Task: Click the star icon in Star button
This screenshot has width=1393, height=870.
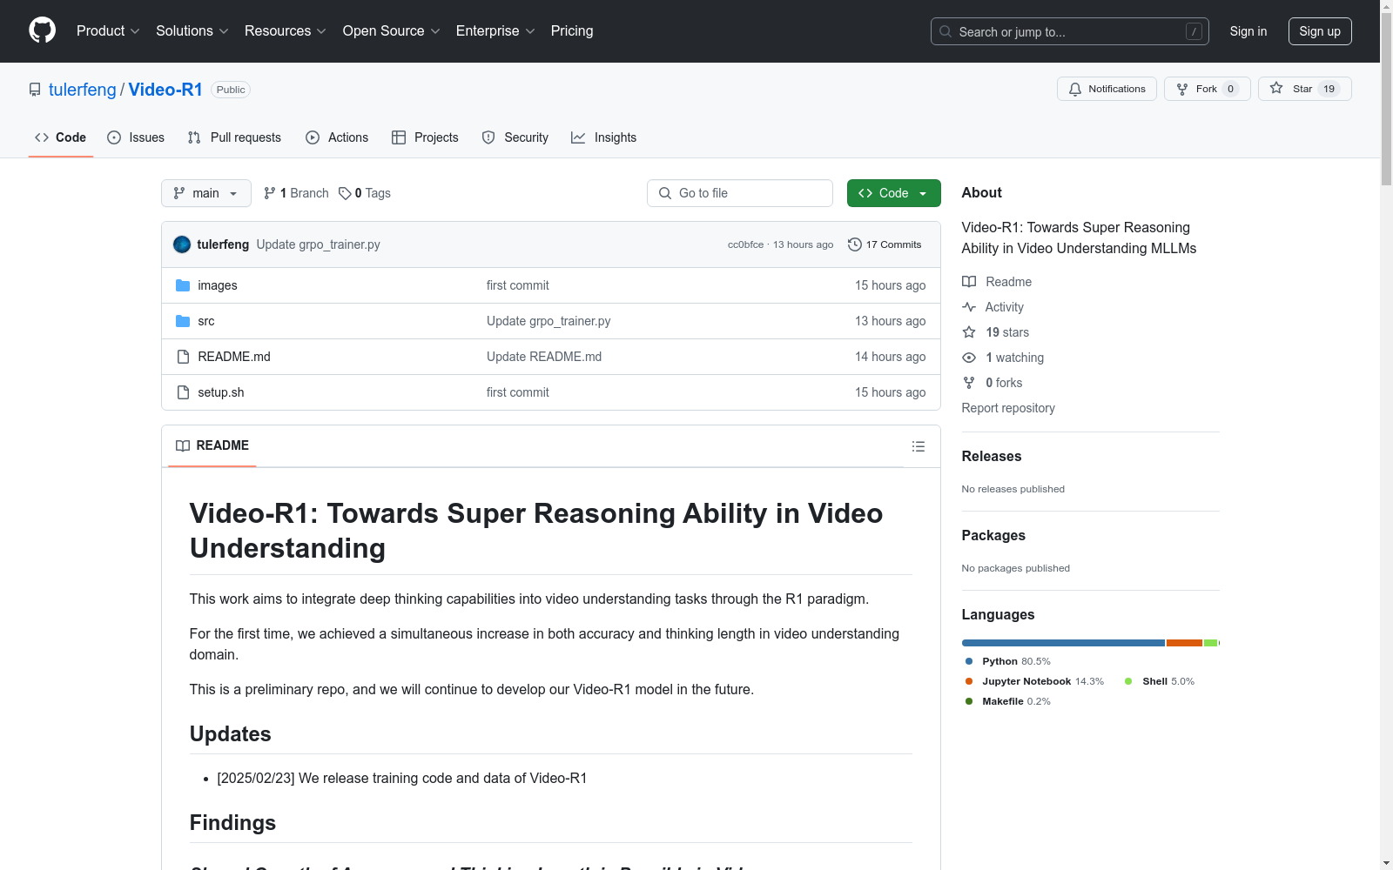Action: pos(1276,88)
